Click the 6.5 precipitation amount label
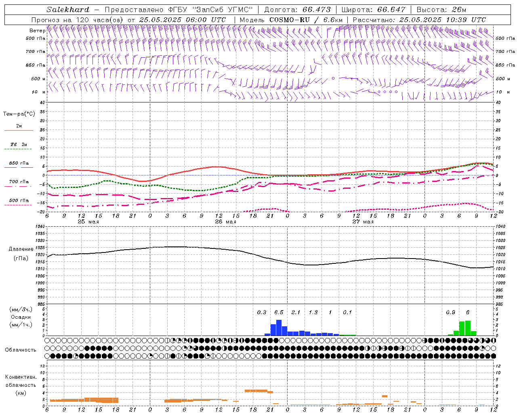 click(279, 312)
